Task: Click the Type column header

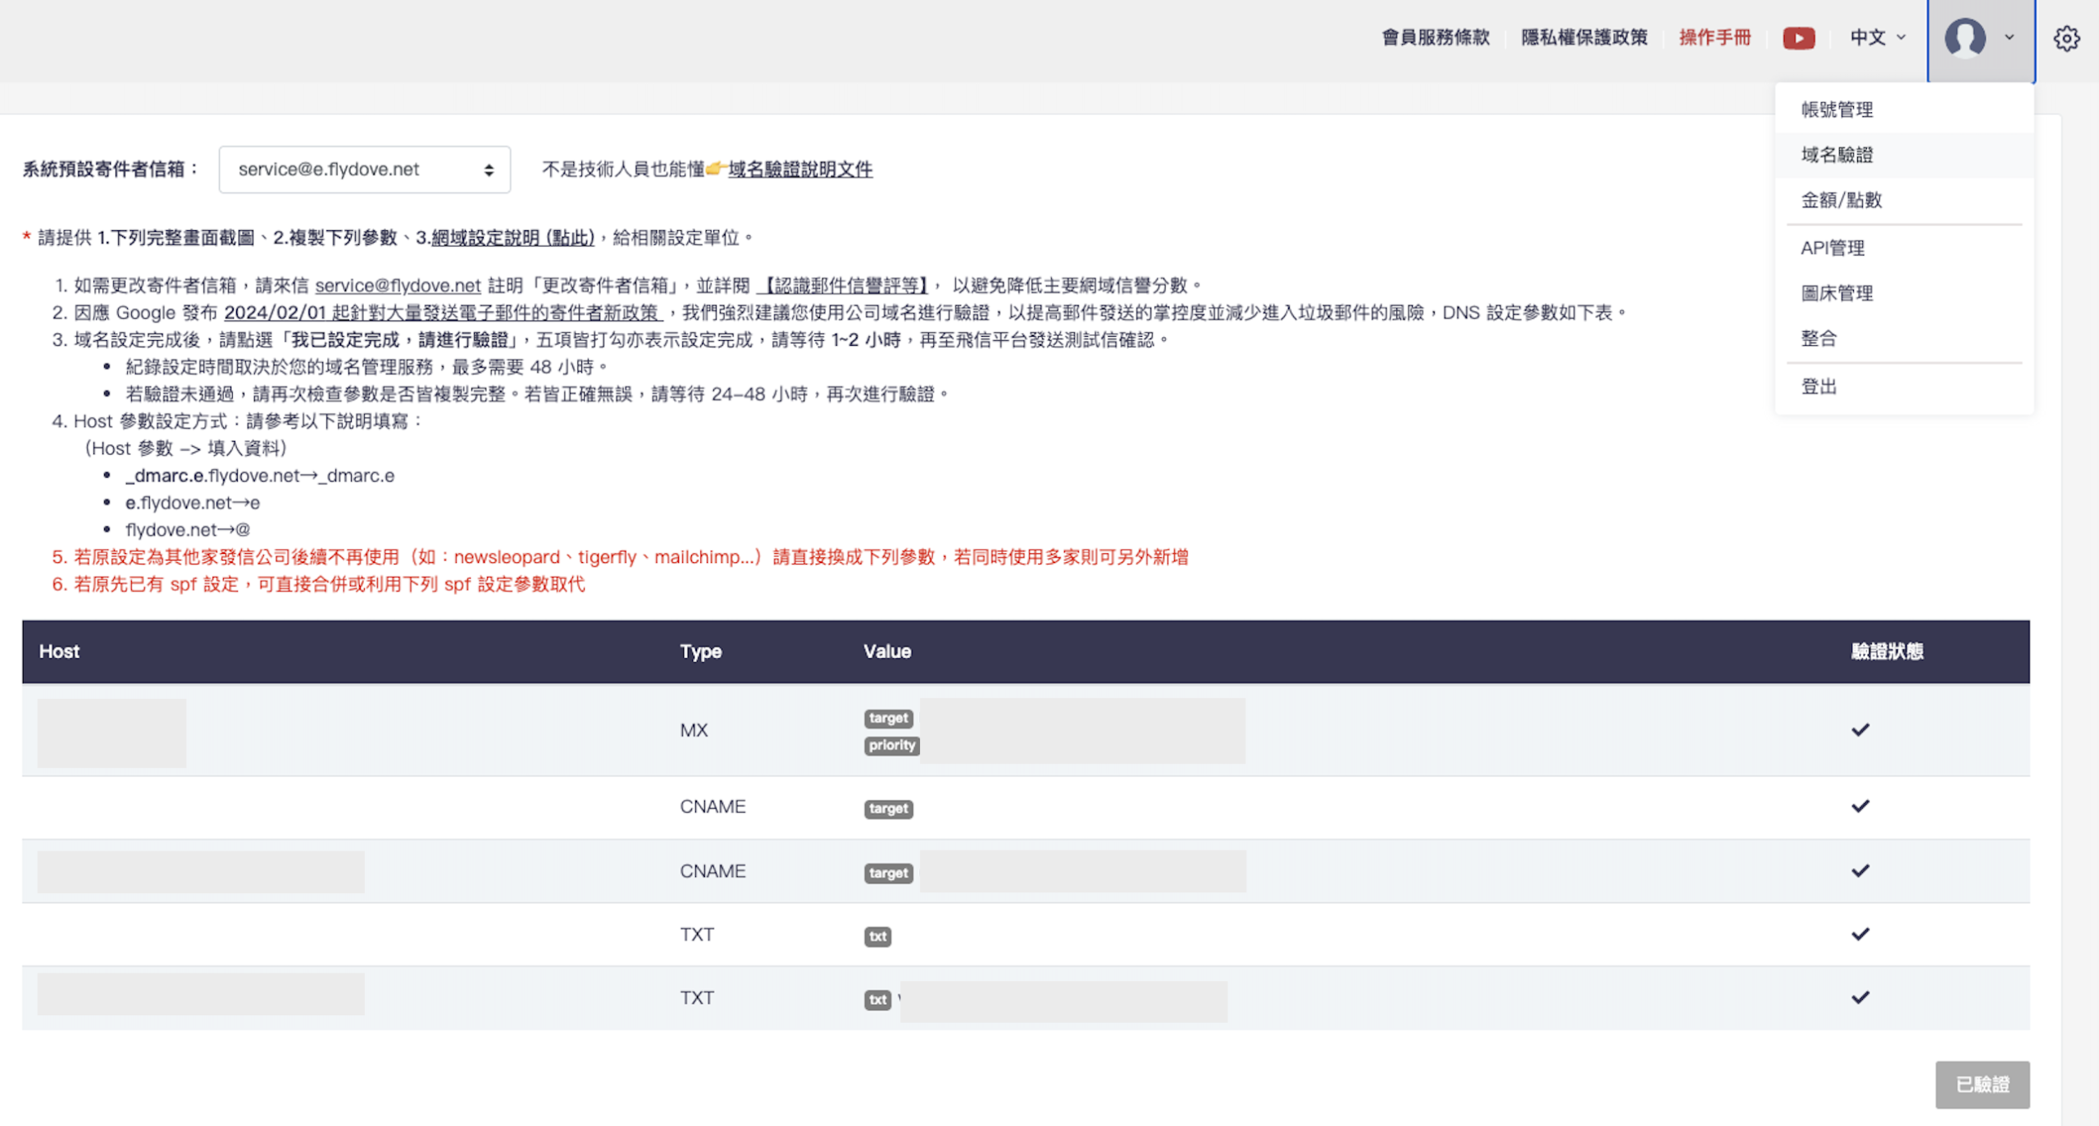Action: coord(700,652)
